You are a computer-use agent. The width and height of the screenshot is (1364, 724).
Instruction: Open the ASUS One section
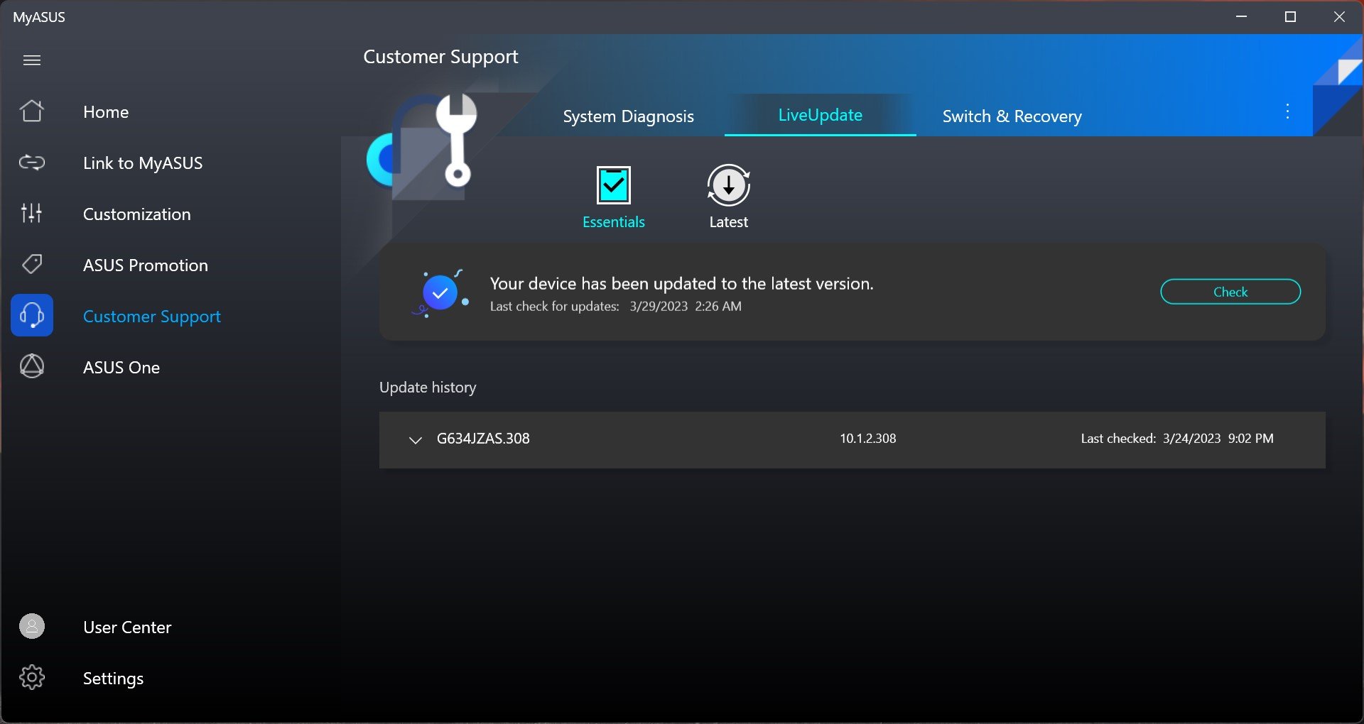(121, 368)
